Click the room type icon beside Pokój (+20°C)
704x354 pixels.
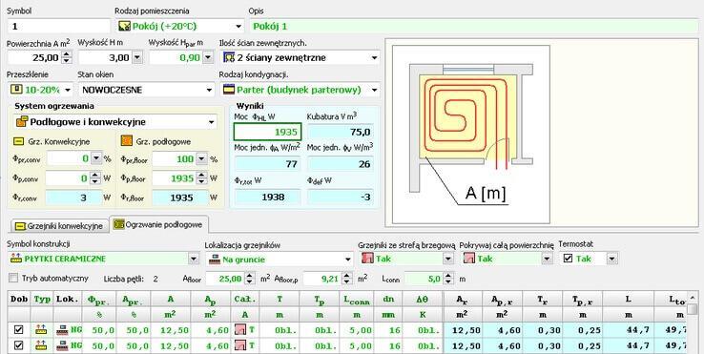pyautogui.click(x=124, y=26)
